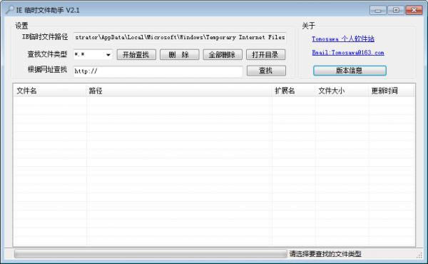
Task: Focus the http:// URL search field
Action: [x=158, y=71]
